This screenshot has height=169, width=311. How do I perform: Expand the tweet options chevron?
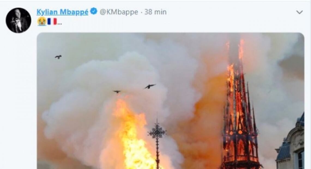pyautogui.click(x=299, y=12)
